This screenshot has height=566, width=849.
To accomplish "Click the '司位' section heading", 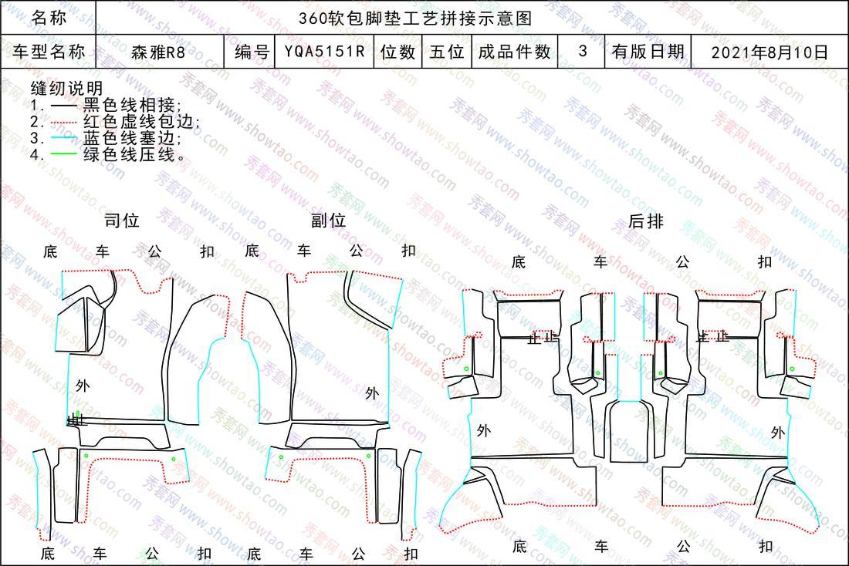I will pyautogui.click(x=122, y=221).
